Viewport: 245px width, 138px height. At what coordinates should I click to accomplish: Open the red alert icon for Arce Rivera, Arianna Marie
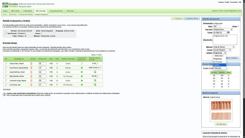[31, 68]
